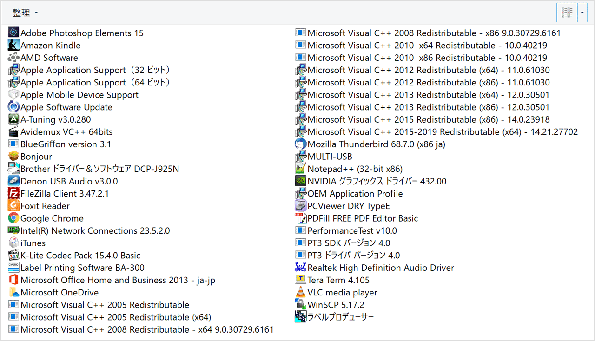Viewport: 595px width, 341px height.
Task: Select the MULTI-USB entry
Action: [x=324, y=156]
